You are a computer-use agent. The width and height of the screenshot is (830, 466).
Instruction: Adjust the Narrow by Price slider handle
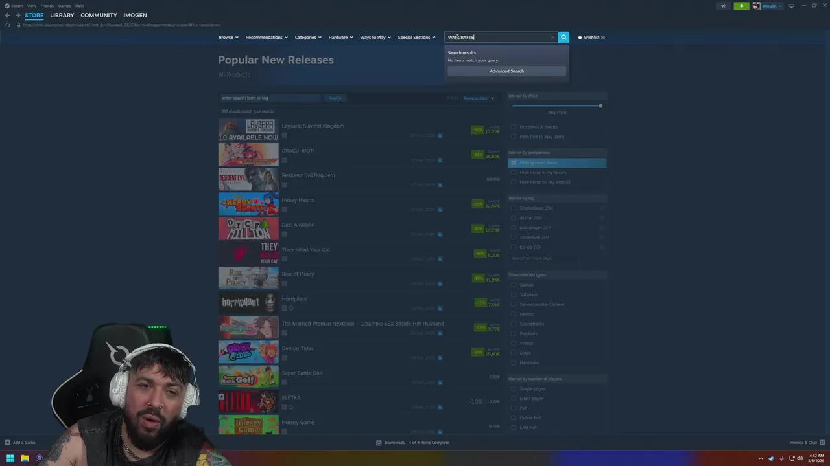click(600, 105)
